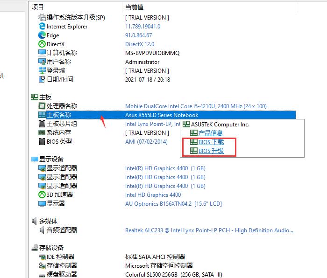Image resolution: width=327 pixels, height=278 pixels.
Task: Select the 登录域 row label
Action: pos(56,70)
